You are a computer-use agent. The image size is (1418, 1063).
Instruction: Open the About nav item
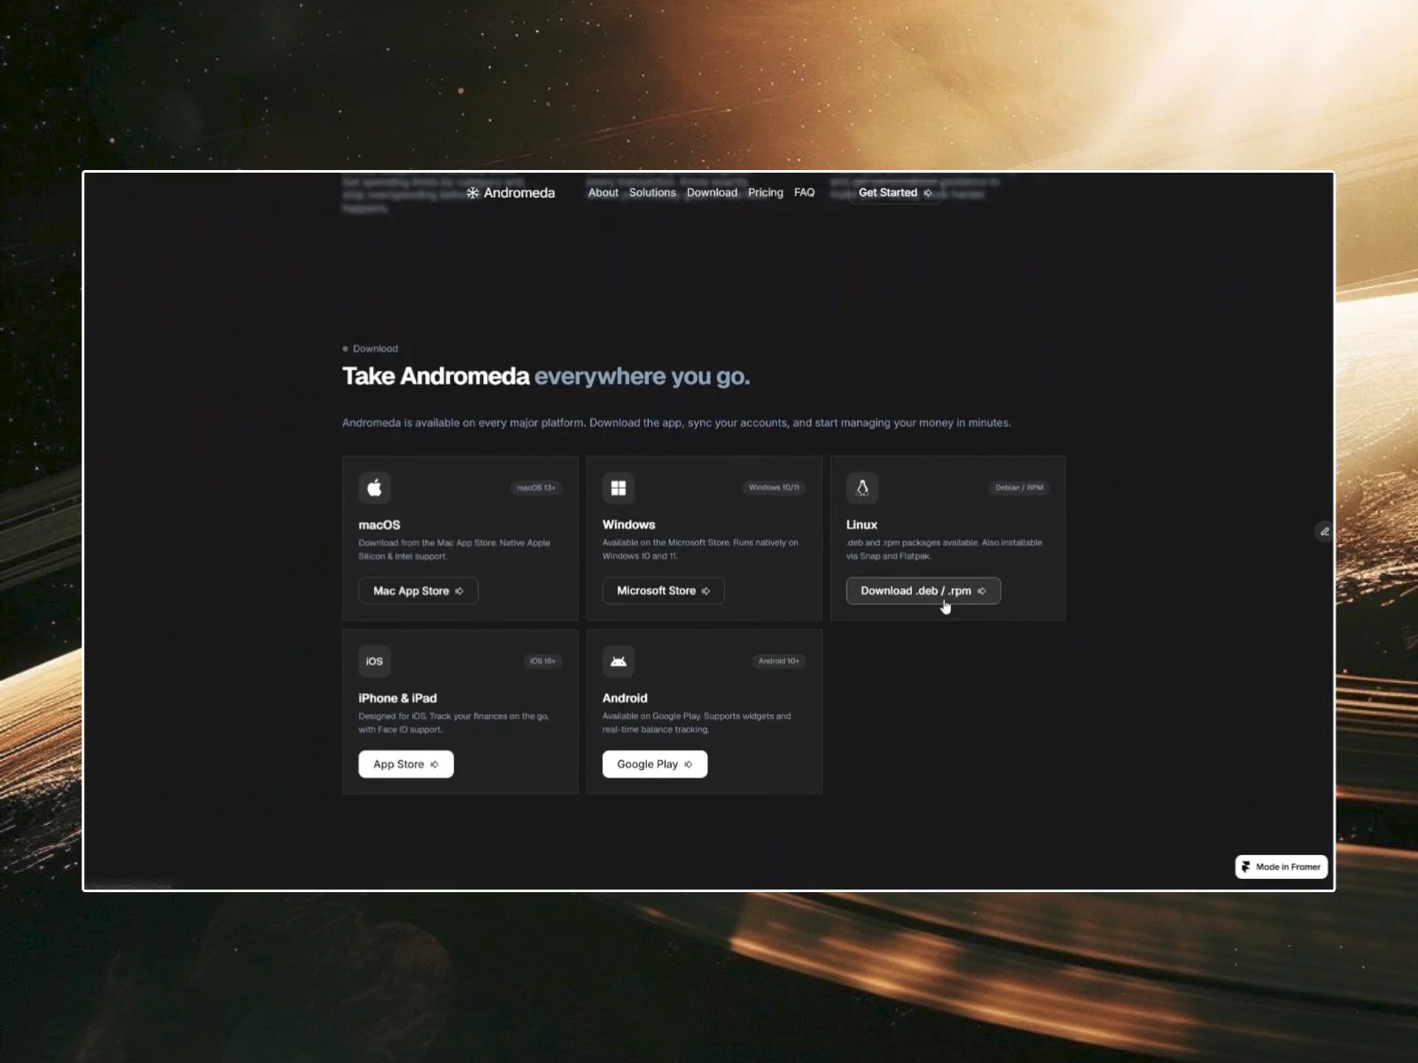tap(604, 193)
